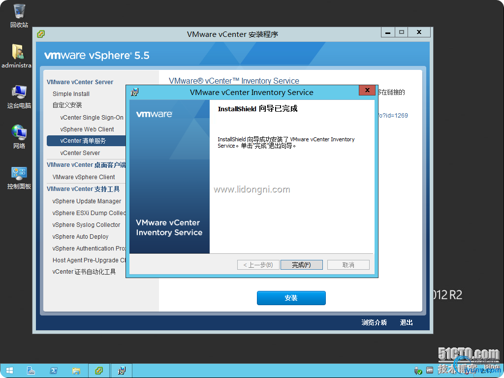Select vCenter Server under custom install
504x378 pixels.
tap(80, 153)
